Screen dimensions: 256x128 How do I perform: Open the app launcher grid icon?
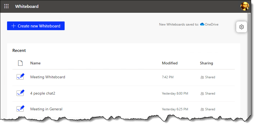[6, 6]
